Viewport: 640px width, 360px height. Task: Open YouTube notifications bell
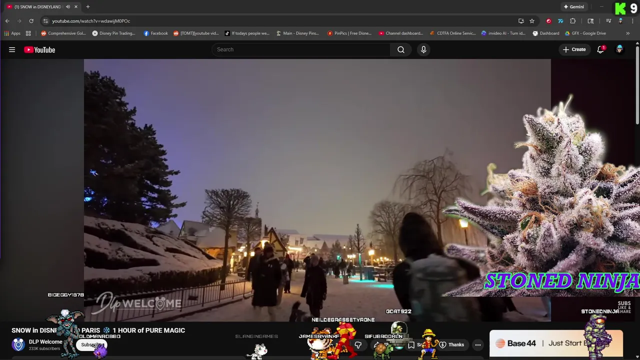point(600,49)
